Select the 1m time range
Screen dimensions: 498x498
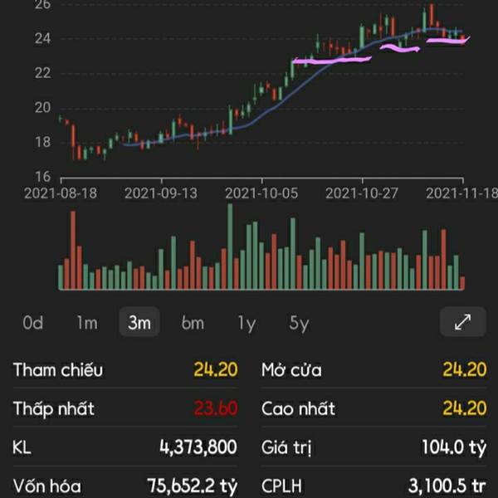tap(87, 323)
